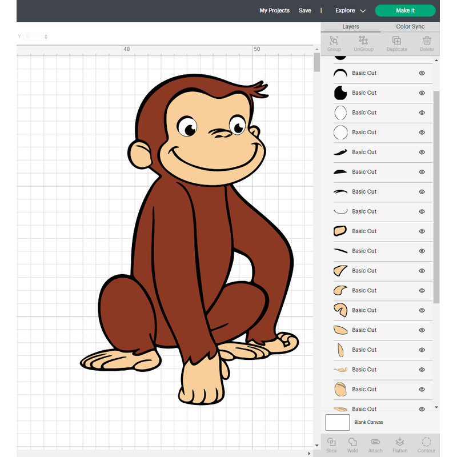Click Save in the top bar
Screen dimensions: 457x457
tap(304, 10)
